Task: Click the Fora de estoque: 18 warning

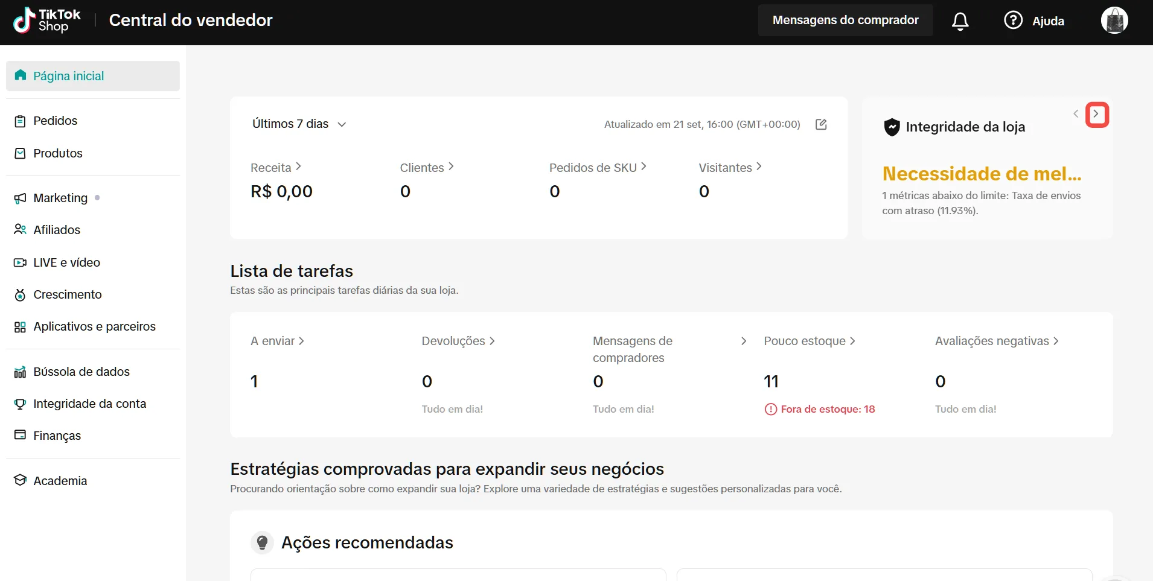Action: (820, 409)
